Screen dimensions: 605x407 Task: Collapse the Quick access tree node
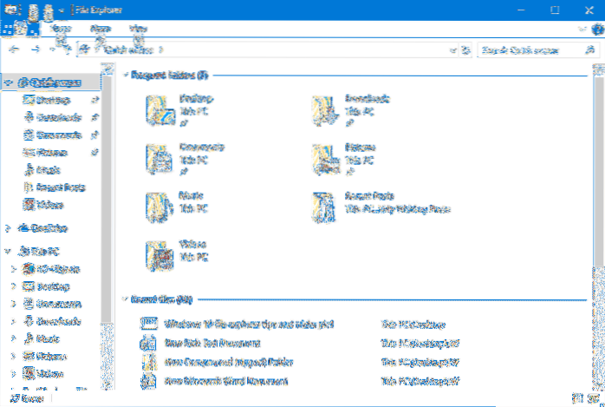point(8,83)
